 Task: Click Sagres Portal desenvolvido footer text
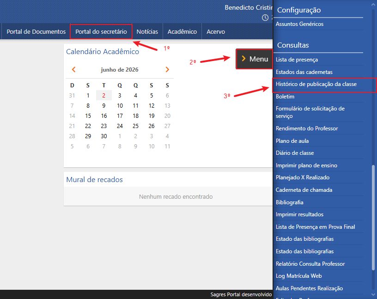coord(241,294)
